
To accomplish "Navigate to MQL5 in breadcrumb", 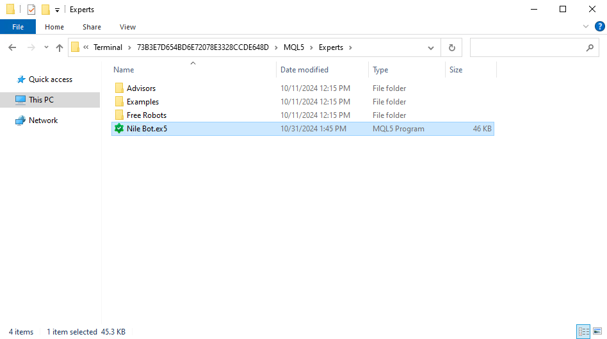I will click(294, 47).
